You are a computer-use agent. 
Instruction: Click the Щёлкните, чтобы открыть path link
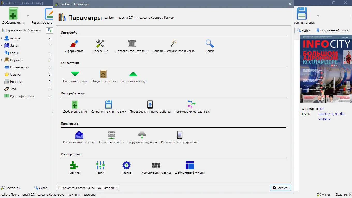click(x=331, y=116)
